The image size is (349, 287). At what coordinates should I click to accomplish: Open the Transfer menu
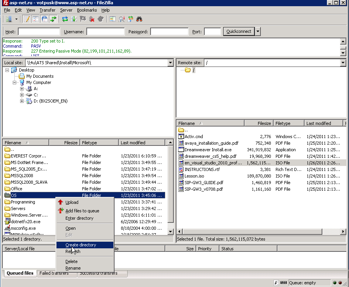click(x=48, y=10)
